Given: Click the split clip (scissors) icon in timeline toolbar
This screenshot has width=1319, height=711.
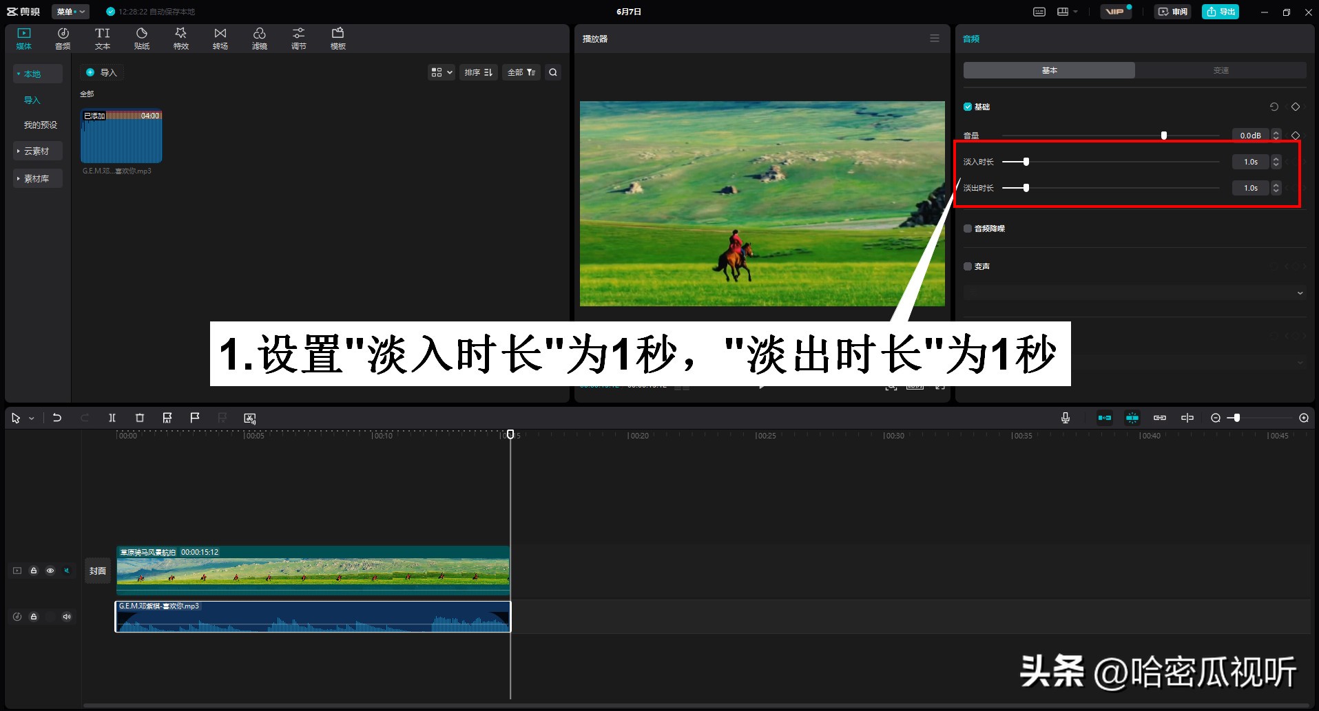Looking at the screenshot, I should pos(112,418).
